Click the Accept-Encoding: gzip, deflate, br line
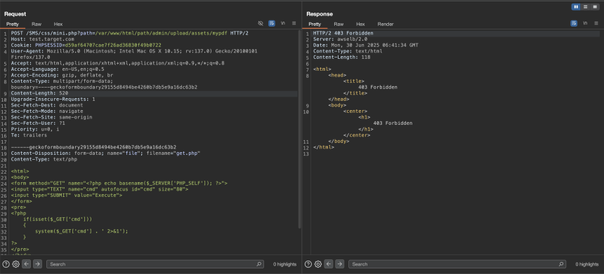 click(62, 75)
